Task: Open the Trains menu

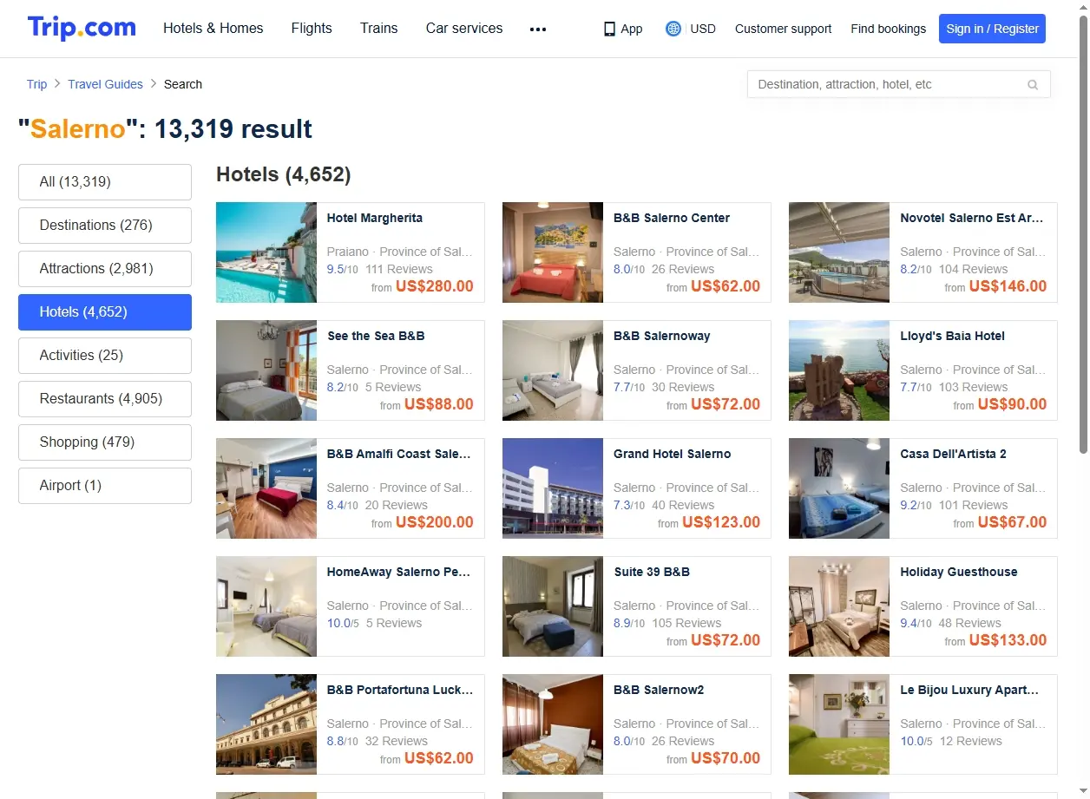Action: click(x=379, y=29)
